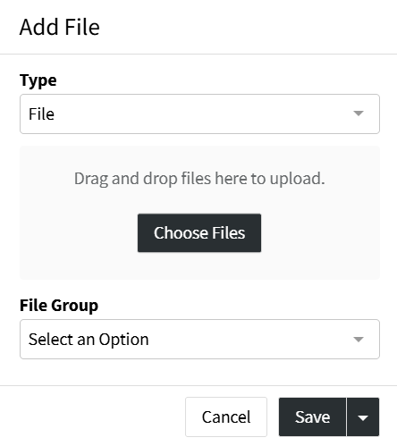Click the 'File' value in Type field
397x446 pixels.
click(x=41, y=114)
